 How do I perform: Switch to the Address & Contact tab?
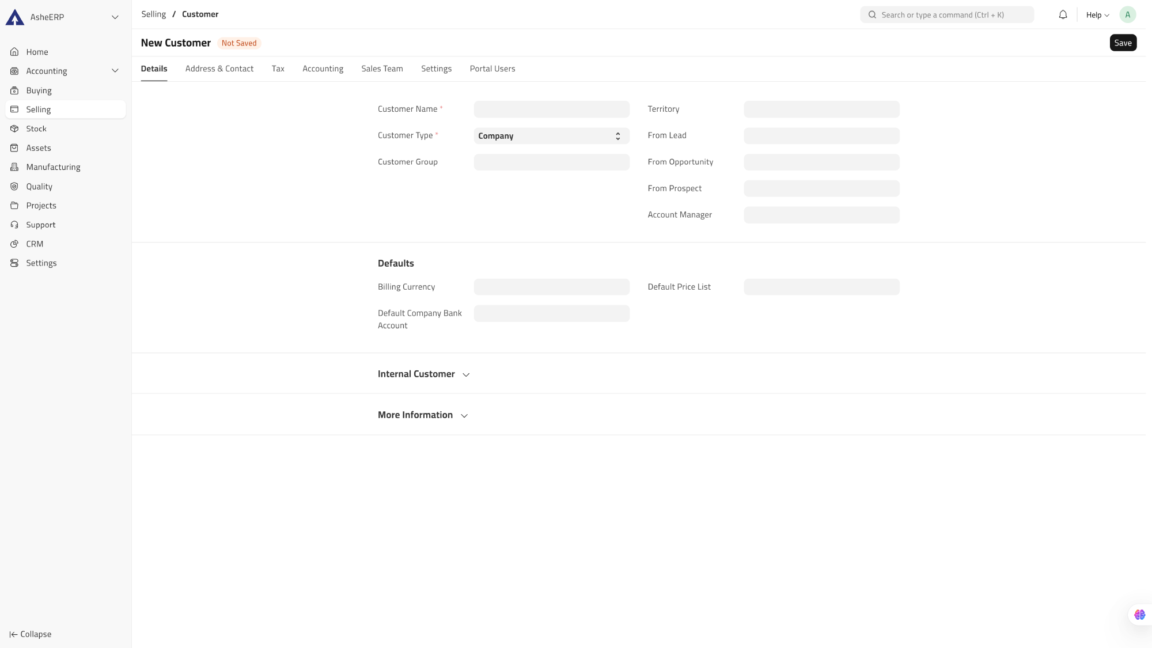pos(219,69)
